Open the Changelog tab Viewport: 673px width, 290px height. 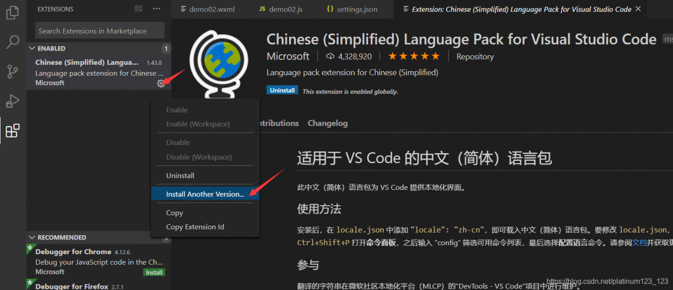click(328, 123)
